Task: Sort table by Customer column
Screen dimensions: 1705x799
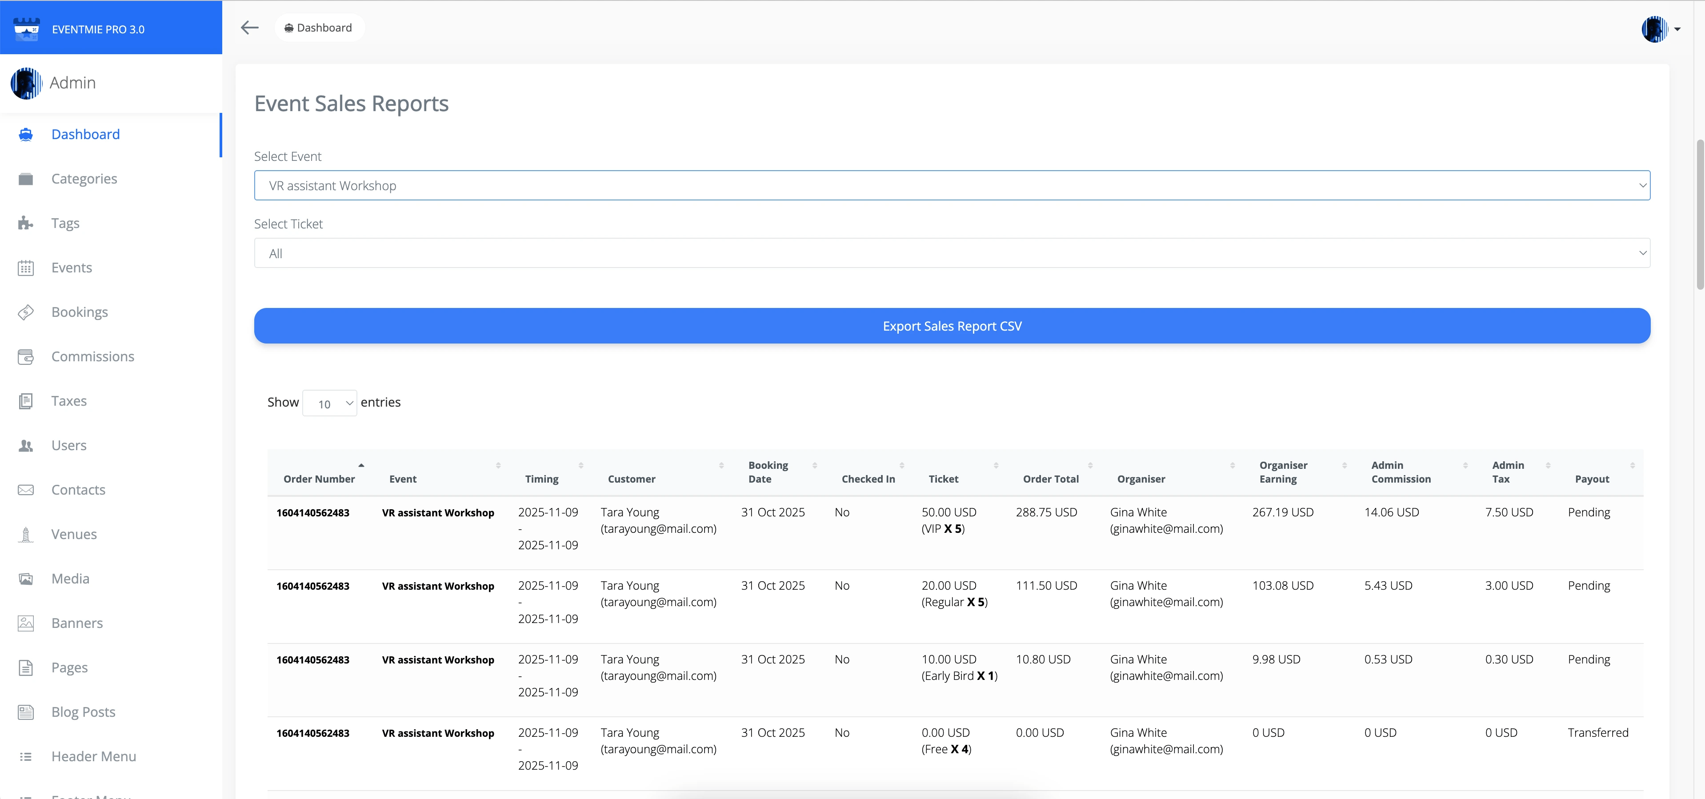Action: click(x=632, y=479)
